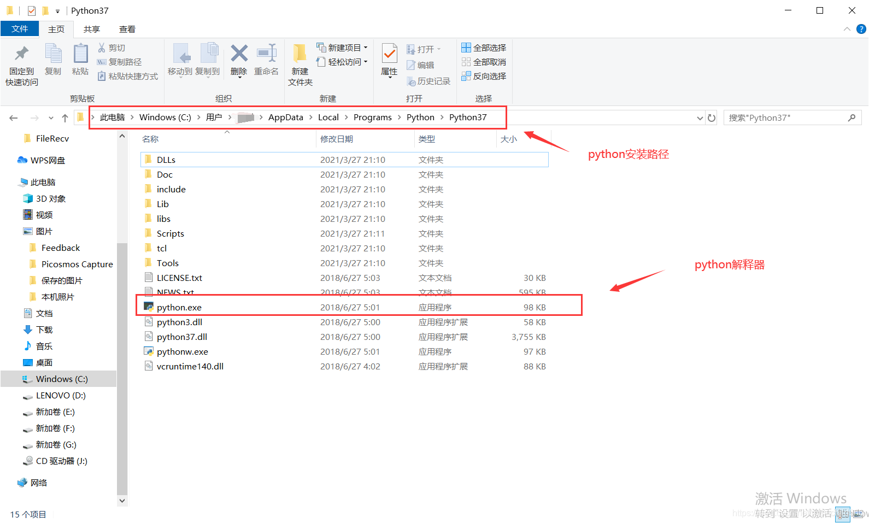
Task: Refresh the current folder view
Action: pos(712,118)
